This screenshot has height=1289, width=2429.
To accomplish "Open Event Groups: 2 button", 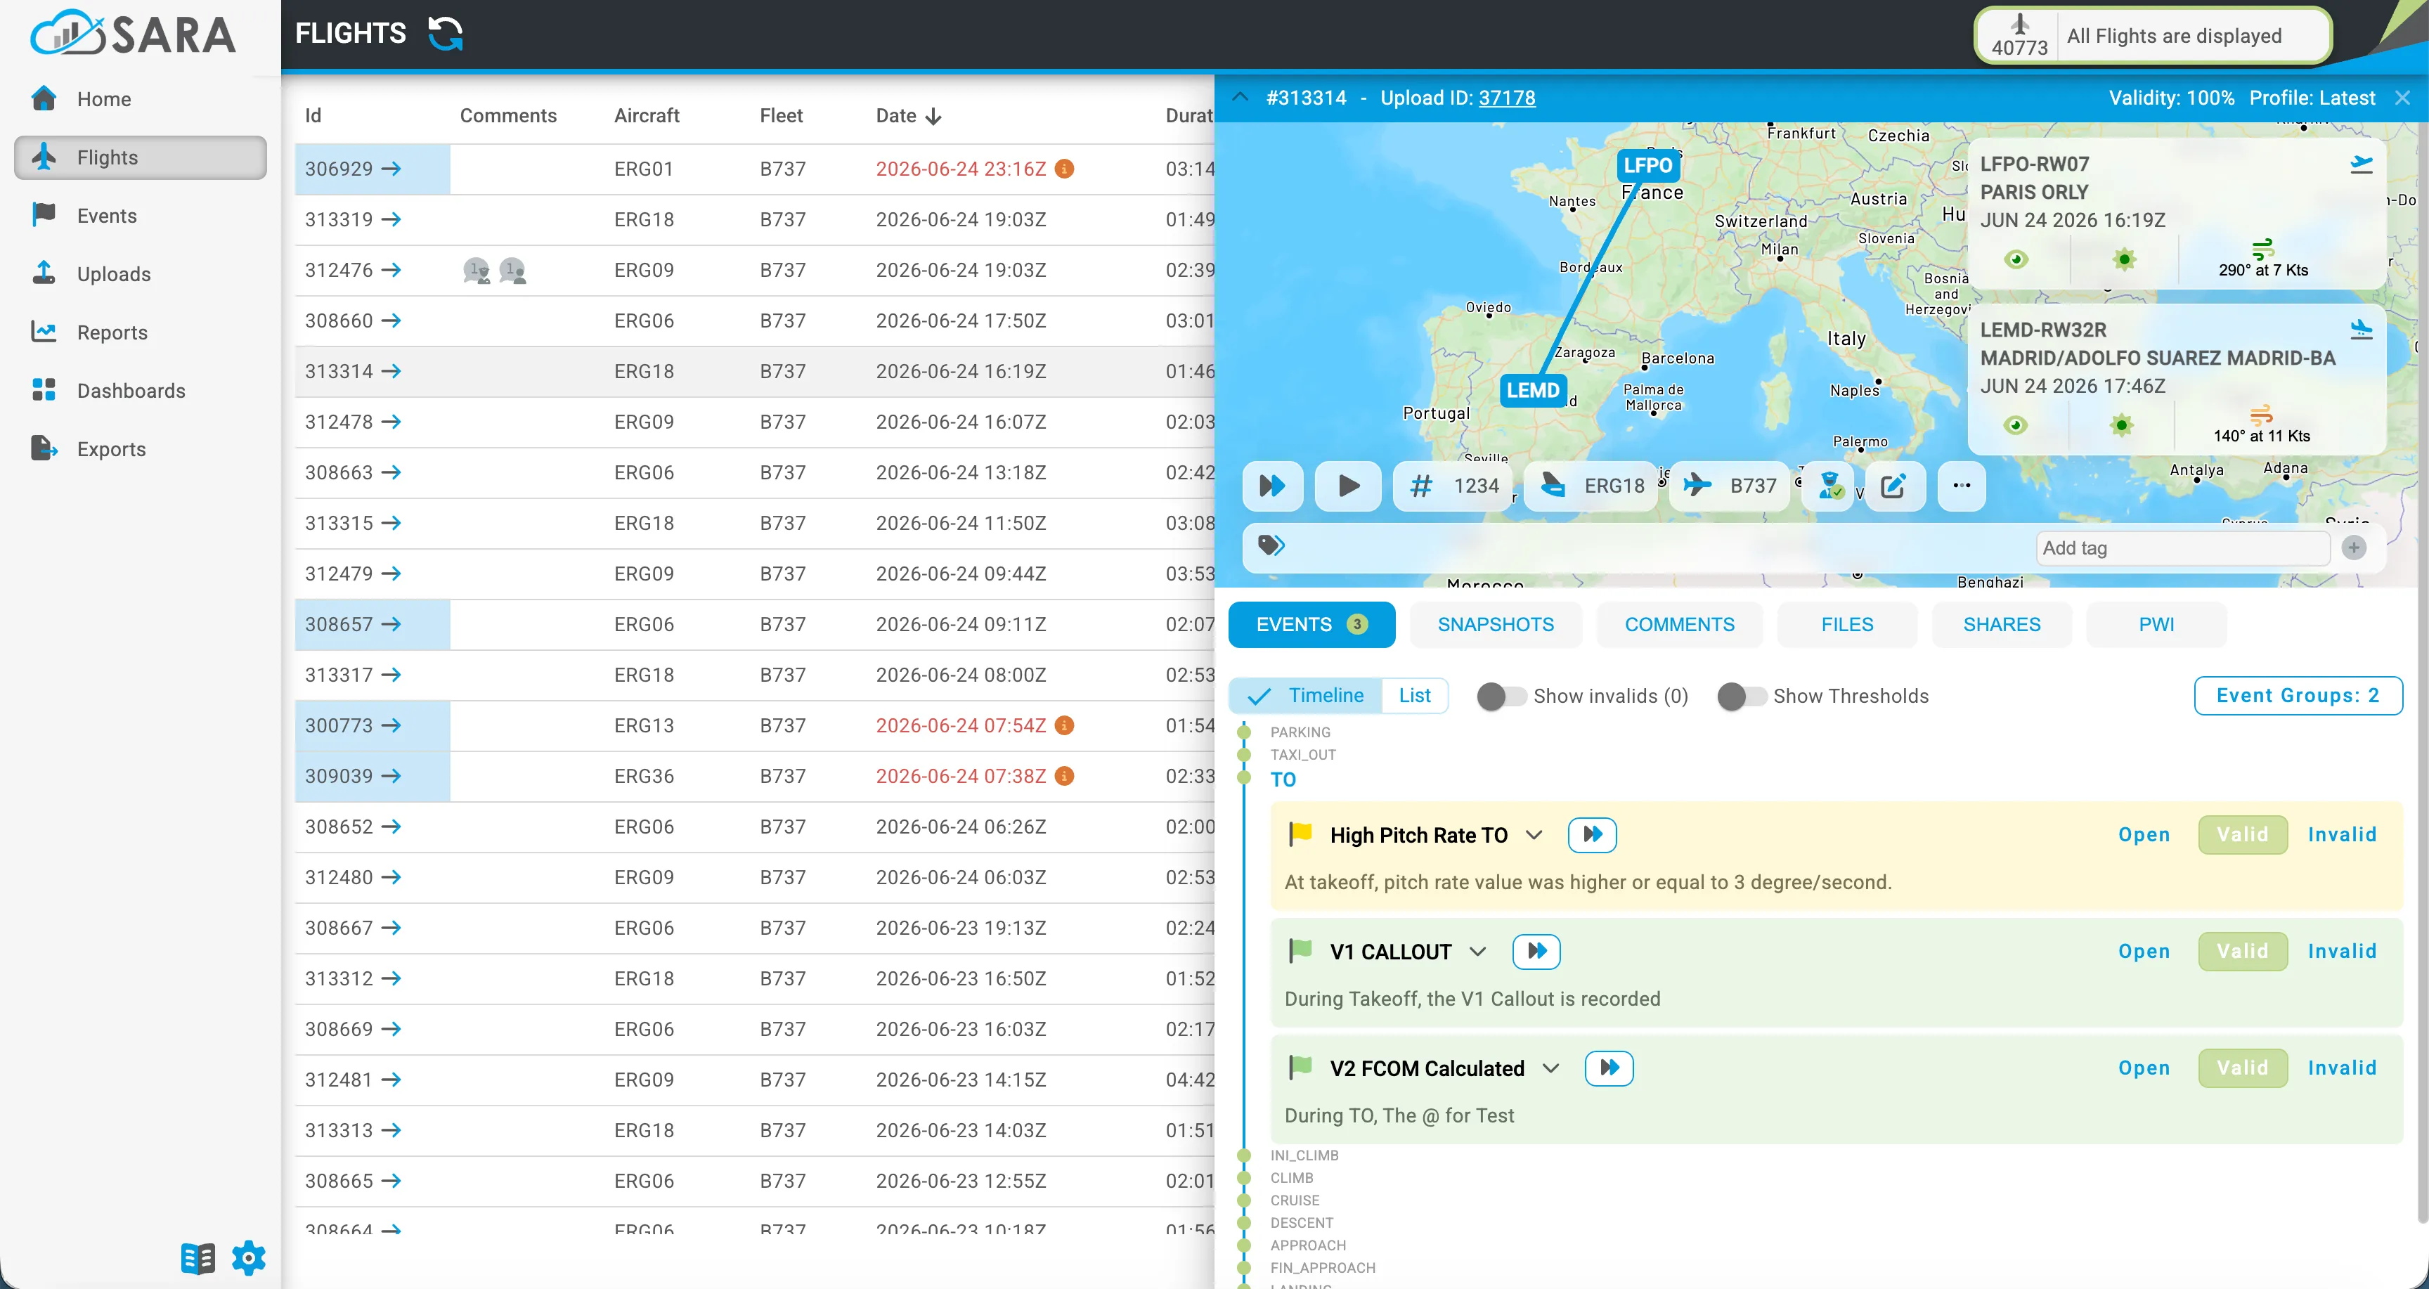I will 2298,696.
